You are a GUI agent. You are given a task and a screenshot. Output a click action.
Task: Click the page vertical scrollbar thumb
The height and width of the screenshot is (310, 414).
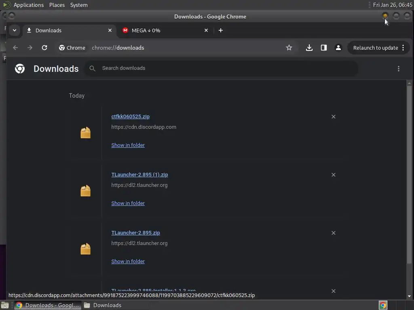click(x=409, y=174)
